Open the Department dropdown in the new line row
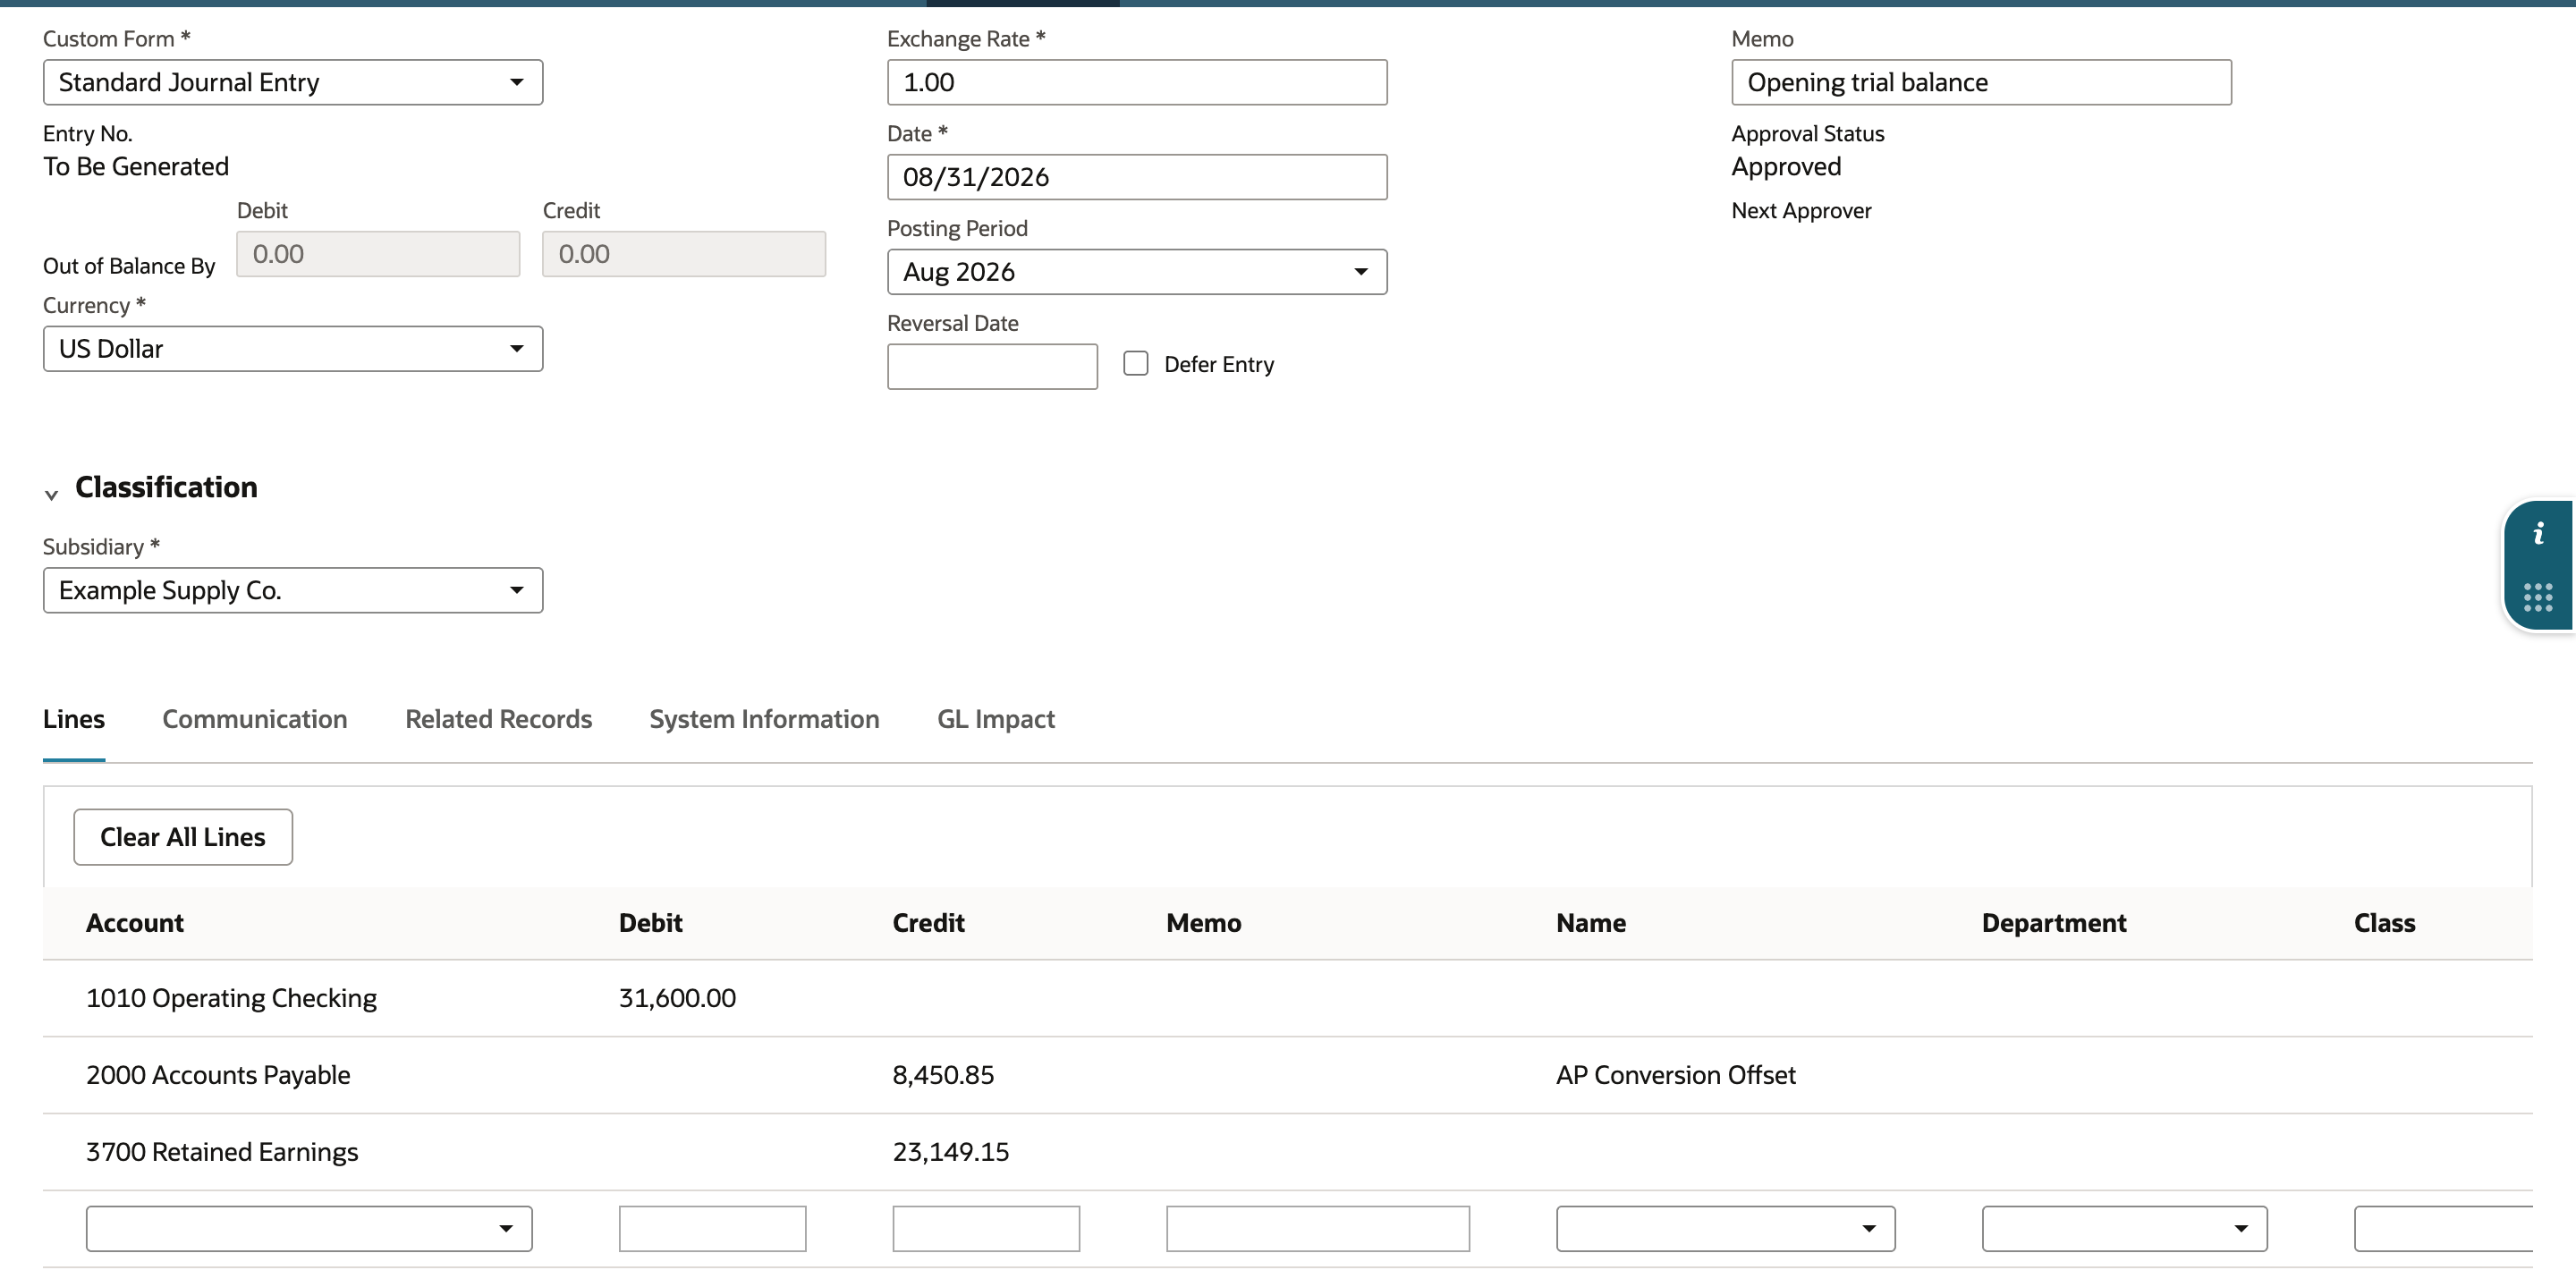Screen dimensions: 2576x1270 coord(2124,1228)
